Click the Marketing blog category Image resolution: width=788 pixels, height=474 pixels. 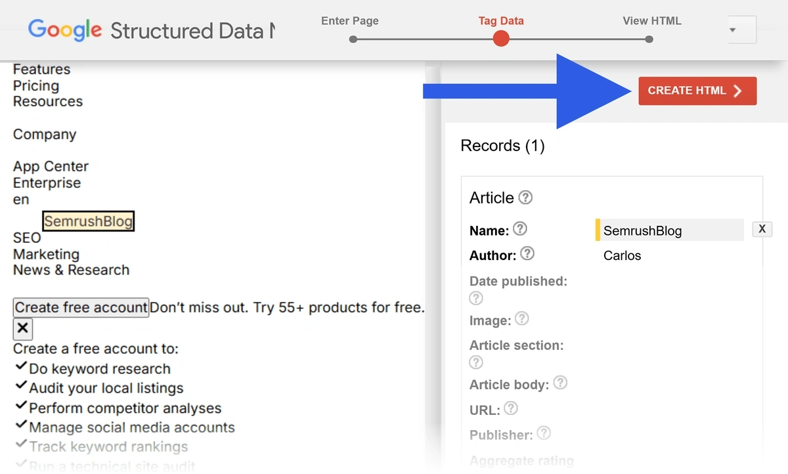coord(46,254)
